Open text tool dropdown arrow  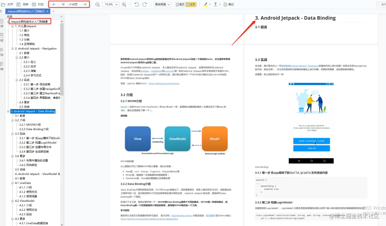click(220, 4)
